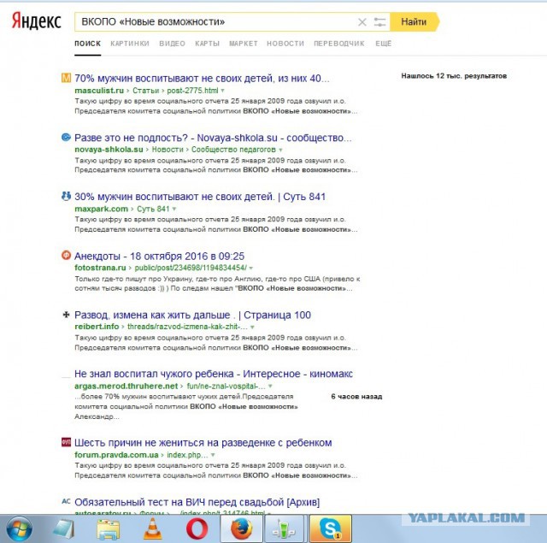Click the post-2775.html breadcrumb

(x=192, y=91)
